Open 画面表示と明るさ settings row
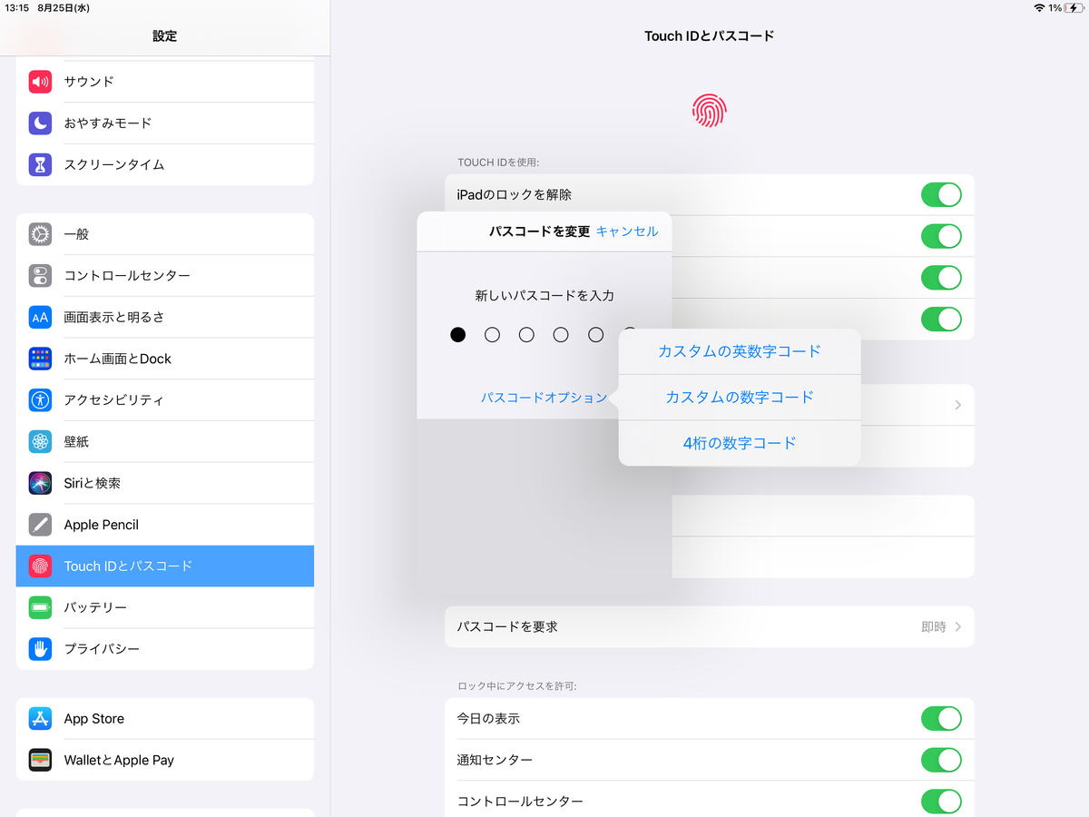This screenshot has height=817, width=1089. [165, 317]
